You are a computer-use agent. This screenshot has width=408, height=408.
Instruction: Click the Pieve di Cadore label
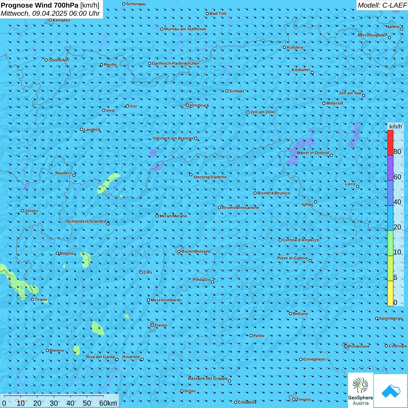pos(293,258)
